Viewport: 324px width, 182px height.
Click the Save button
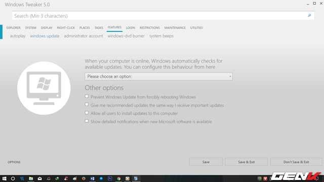point(206,162)
